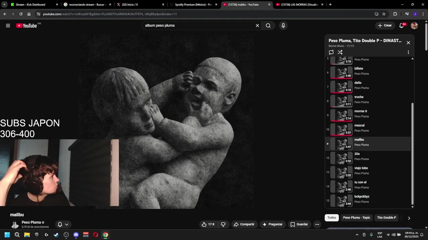Show more filter chips with arrow

409,218
